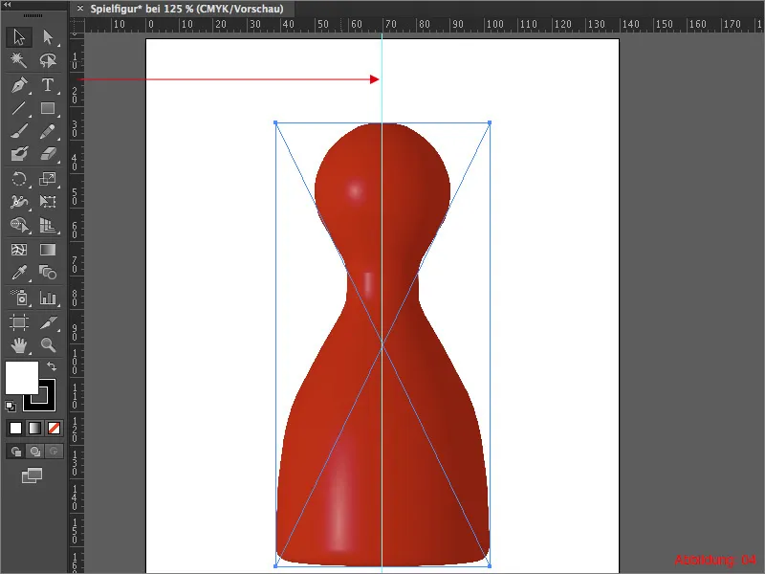The height and width of the screenshot is (574, 765).
Task: Click top-left bounding box handle
Action: click(x=275, y=123)
